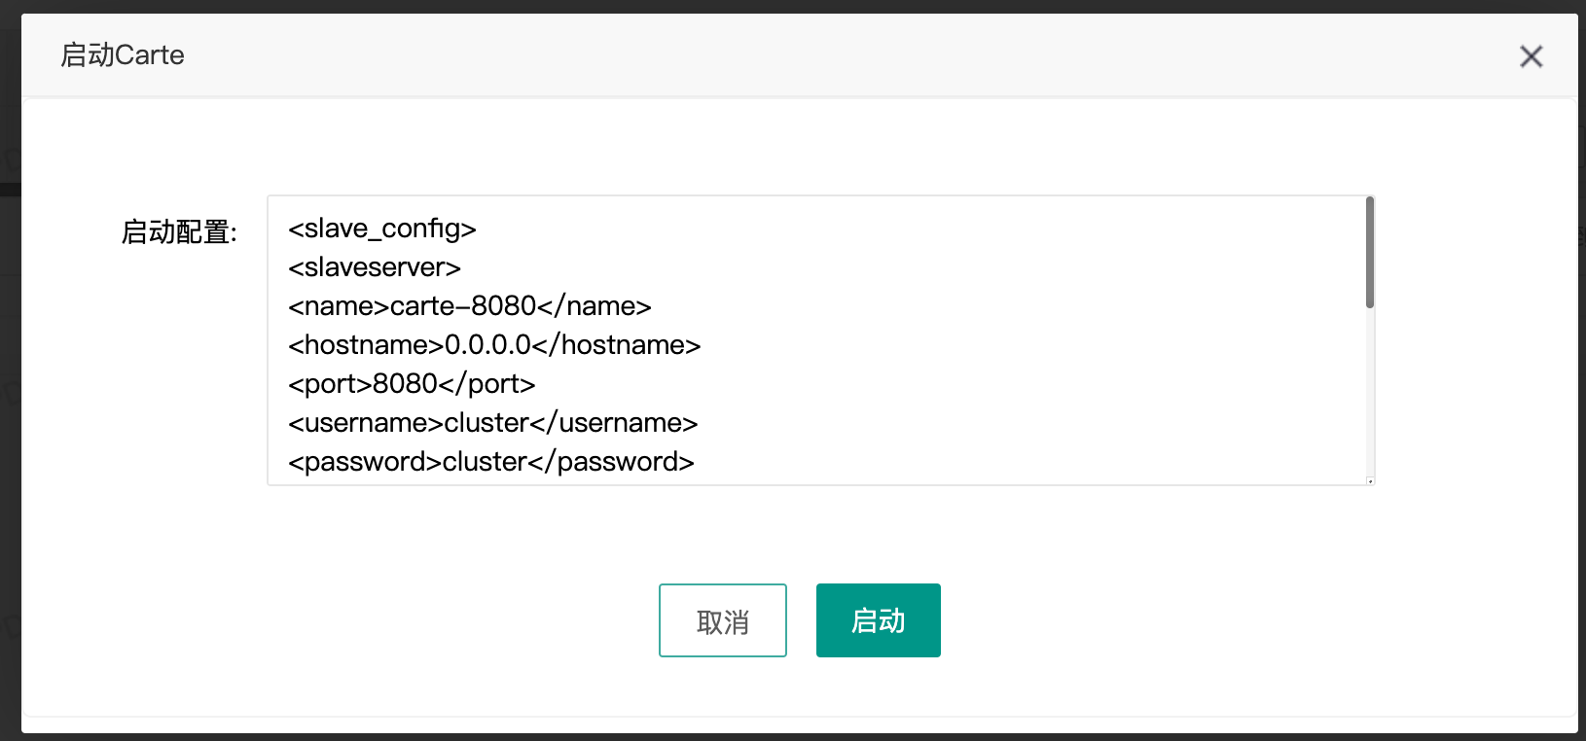
Task: Close the 启动Carte dialog with the X icon
Action: click(1531, 56)
